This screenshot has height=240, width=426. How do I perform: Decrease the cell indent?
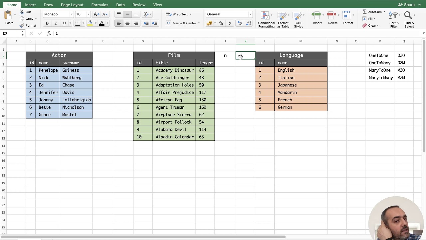146,23
